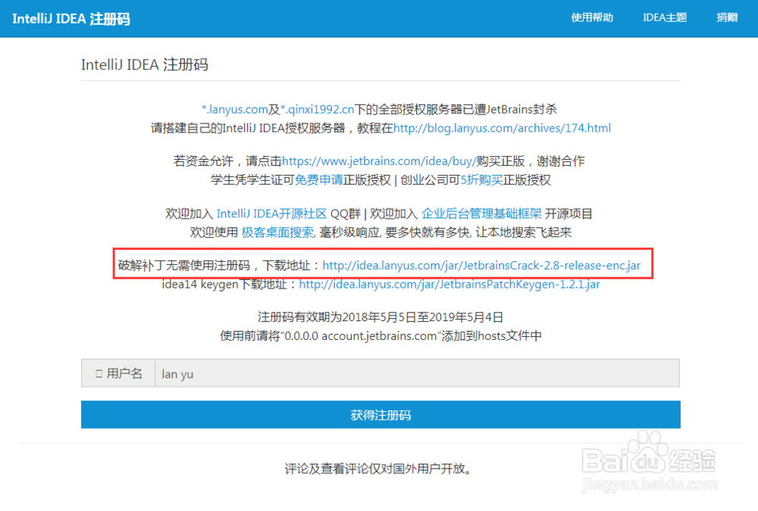Click the page heading IntelliJ IDEA 注册码

145,64
